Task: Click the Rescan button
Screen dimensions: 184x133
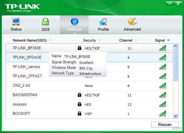Action: (x=165, y=125)
